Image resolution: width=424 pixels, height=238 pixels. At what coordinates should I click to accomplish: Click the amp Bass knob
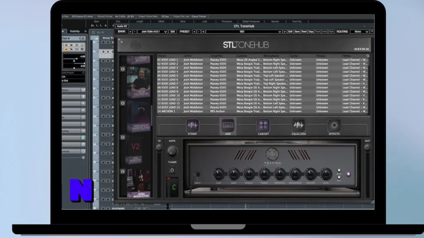click(x=234, y=174)
